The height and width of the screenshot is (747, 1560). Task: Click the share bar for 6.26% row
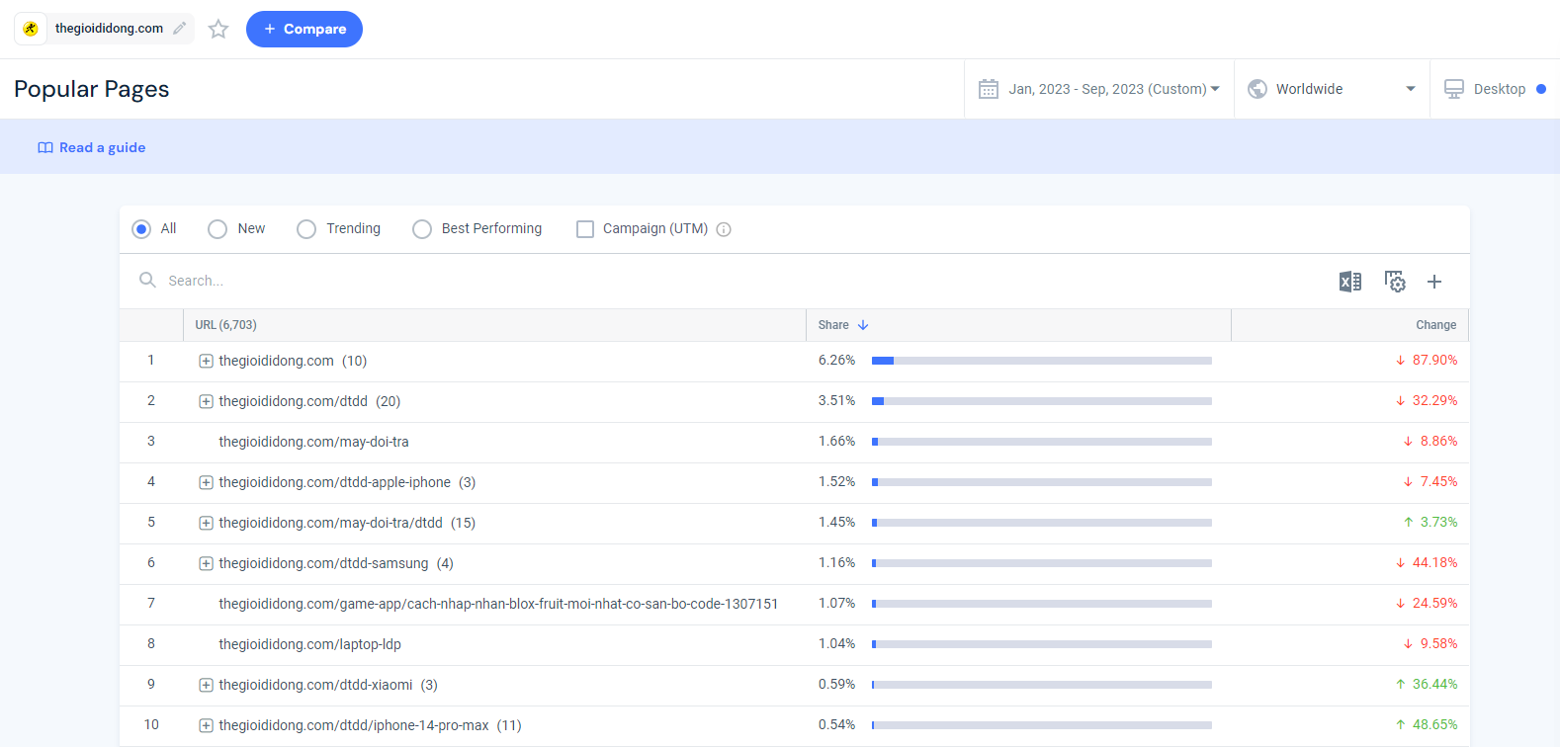[x=1042, y=361]
